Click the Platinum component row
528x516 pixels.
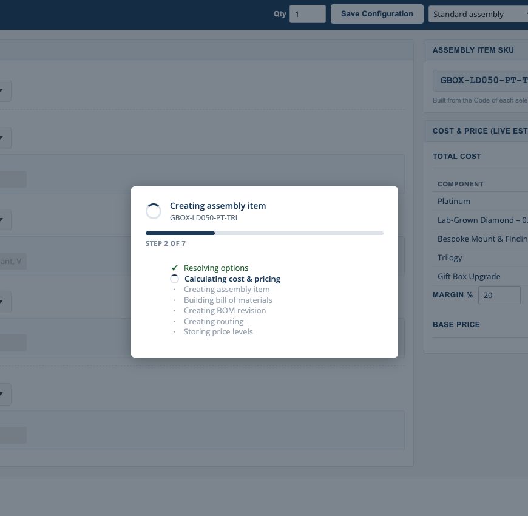point(480,201)
